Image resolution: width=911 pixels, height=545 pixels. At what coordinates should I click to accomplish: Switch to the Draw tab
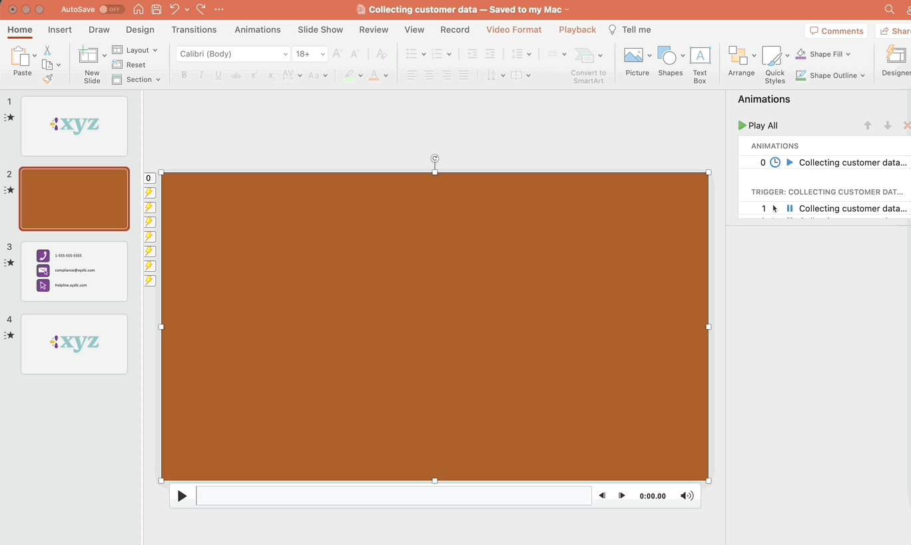99,29
